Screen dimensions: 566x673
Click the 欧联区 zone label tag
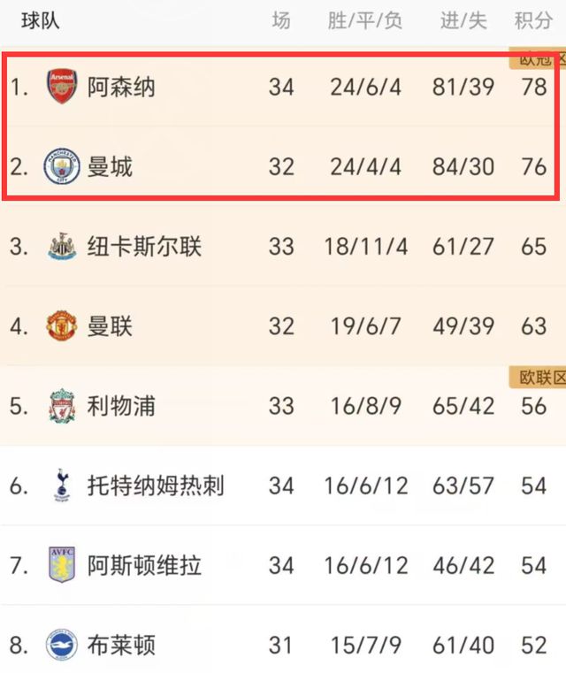coord(539,379)
